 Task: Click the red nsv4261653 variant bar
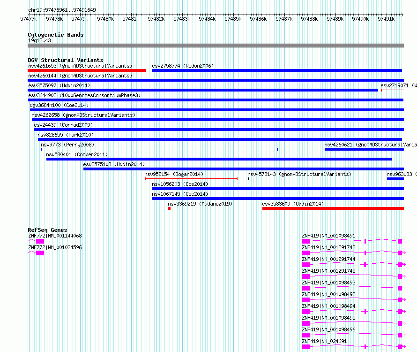pos(87,70)
